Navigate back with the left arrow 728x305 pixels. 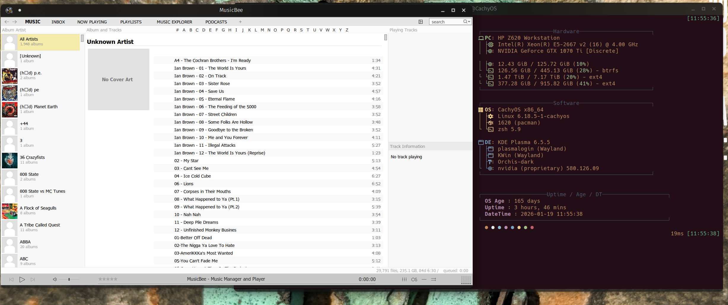tap(7, 22)
